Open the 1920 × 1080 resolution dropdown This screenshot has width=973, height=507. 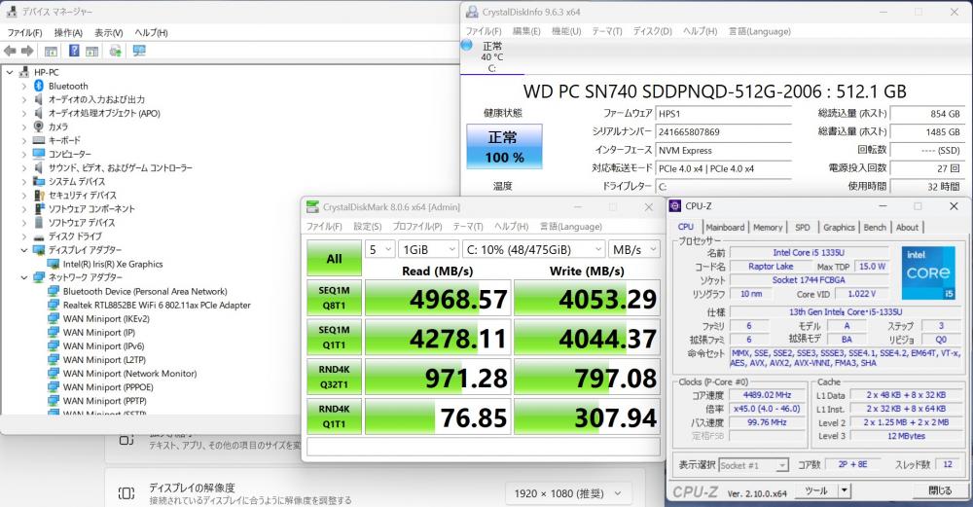[x=568, y=493]
